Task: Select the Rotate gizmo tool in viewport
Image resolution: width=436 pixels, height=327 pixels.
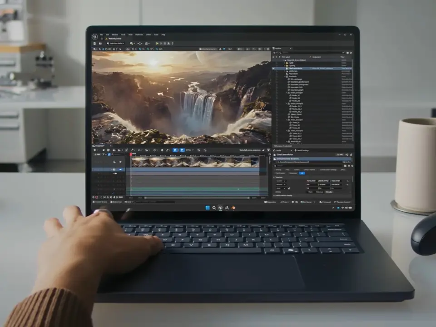Action: (106, 49)
